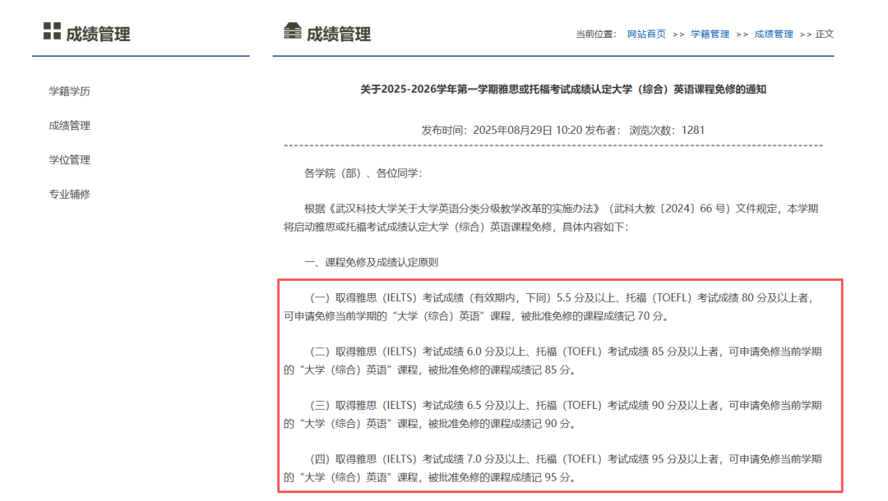Click the 一、课程免修及成绩认定原则 section heading

(x=371, y=263)
